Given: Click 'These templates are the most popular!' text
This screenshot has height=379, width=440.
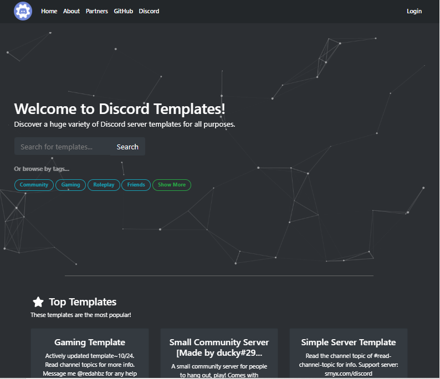Looking at the screenshot, I should [81, 315].
